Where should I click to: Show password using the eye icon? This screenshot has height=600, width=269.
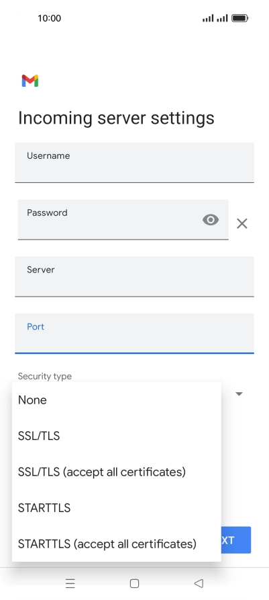tap(211, 220)
